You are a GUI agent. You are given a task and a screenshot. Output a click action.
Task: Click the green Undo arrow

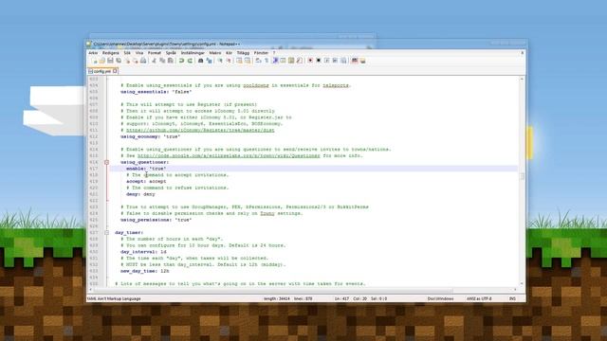[x=181, y=61]
